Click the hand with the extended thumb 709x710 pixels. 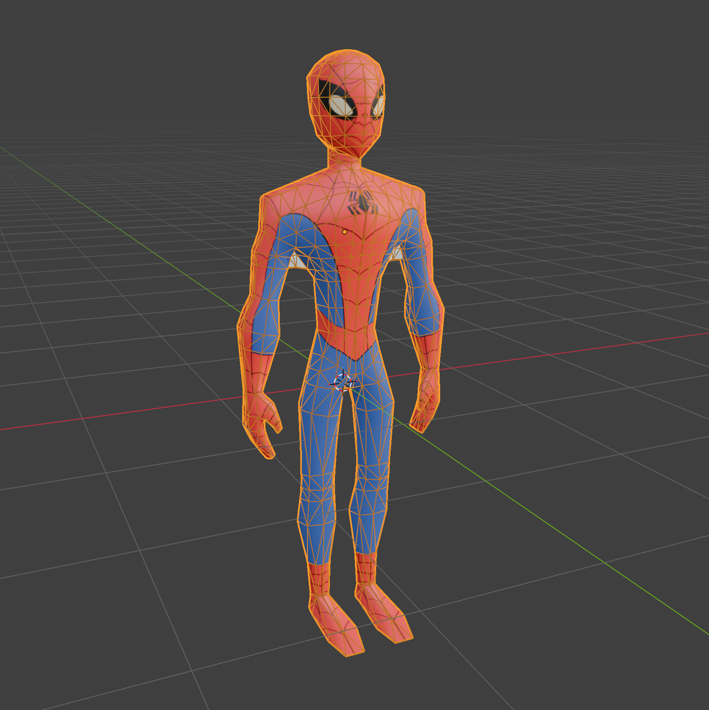tap(262, 425)
